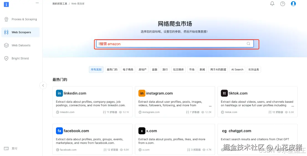Click the Proxies & Scraping pin icon
Screen dimensions: 307x156
pyautogui.click(x=6, y=19)
